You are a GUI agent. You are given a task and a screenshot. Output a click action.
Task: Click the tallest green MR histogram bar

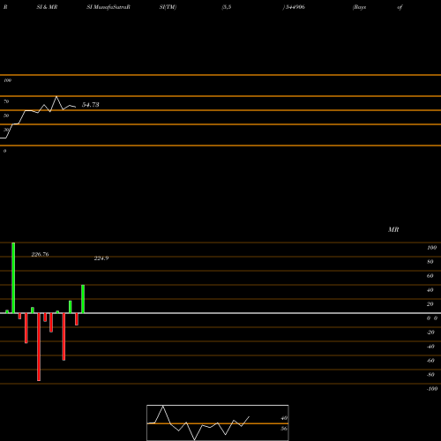pyautogui.click(x=13, y=278)
